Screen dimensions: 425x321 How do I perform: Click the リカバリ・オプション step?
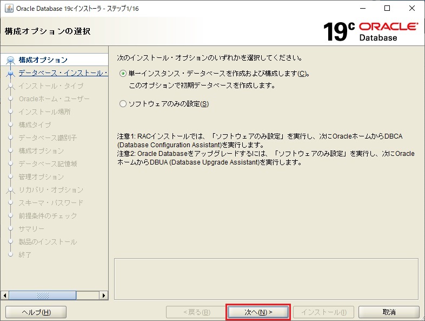pyautogui.click(x=51, y=189)
